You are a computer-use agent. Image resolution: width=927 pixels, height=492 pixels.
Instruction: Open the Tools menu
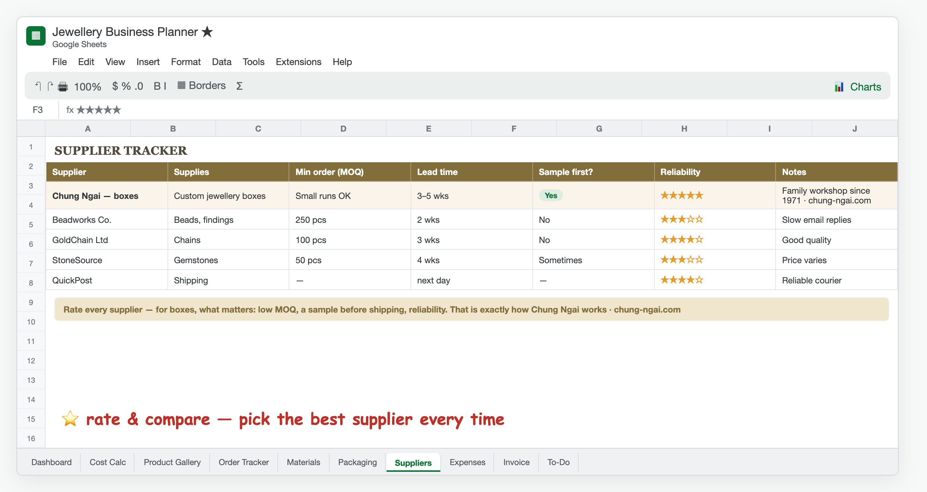[x=253, y=62]
